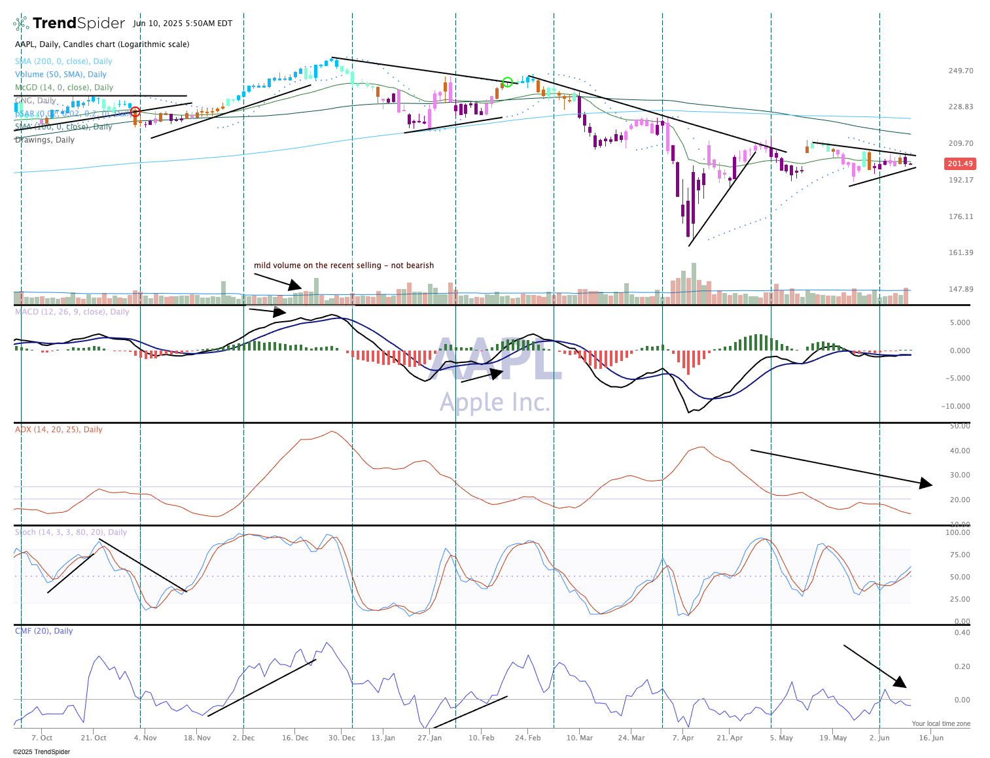Click the Volume (50, SMA) legend entry
The image size is (990, 758).
tap(61, 75)
